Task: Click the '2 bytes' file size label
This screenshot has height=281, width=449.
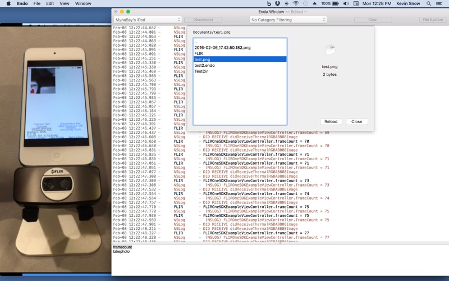Action: 329,74
